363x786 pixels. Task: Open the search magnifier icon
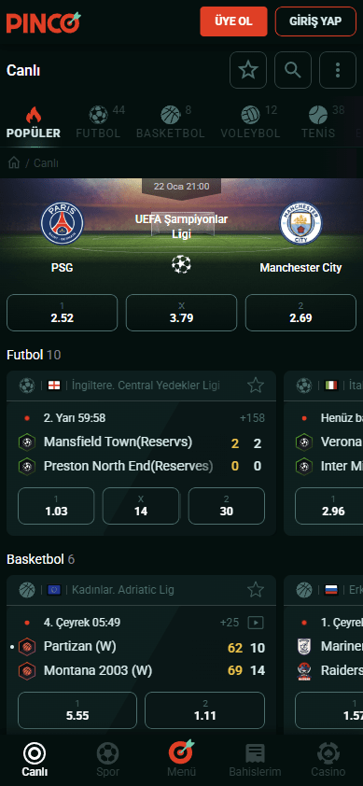point(293,70)
